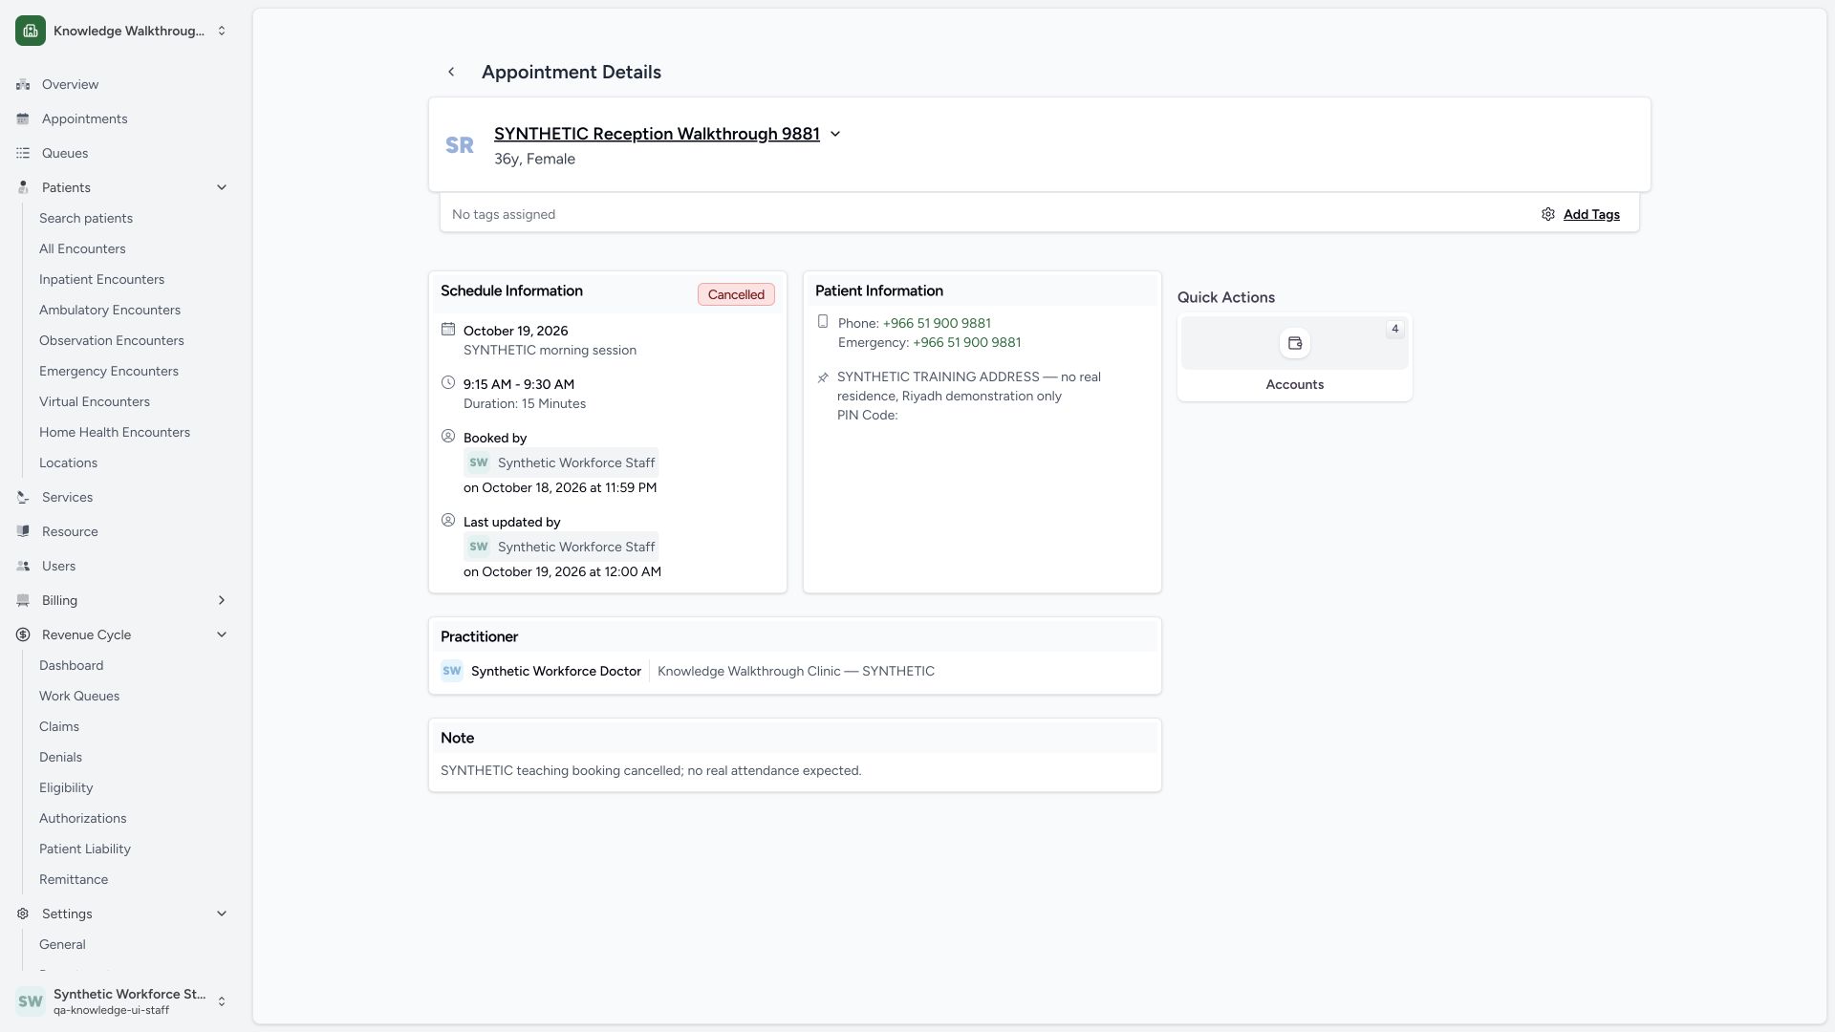
Task: Click the Cancelled status badge
Action: [x=736, y=294]
